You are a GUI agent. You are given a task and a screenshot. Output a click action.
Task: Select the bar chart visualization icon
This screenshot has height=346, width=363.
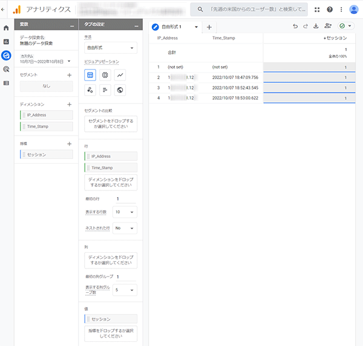105,90
